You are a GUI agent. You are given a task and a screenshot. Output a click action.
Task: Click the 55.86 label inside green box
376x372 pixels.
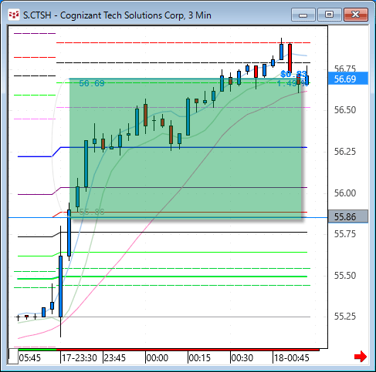92,212
